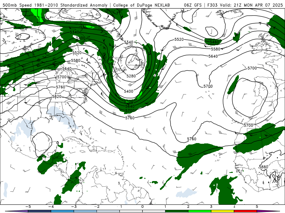Click the '-3' color bar tick label
This screenshot has height=213, width=285.
[74, 207]
